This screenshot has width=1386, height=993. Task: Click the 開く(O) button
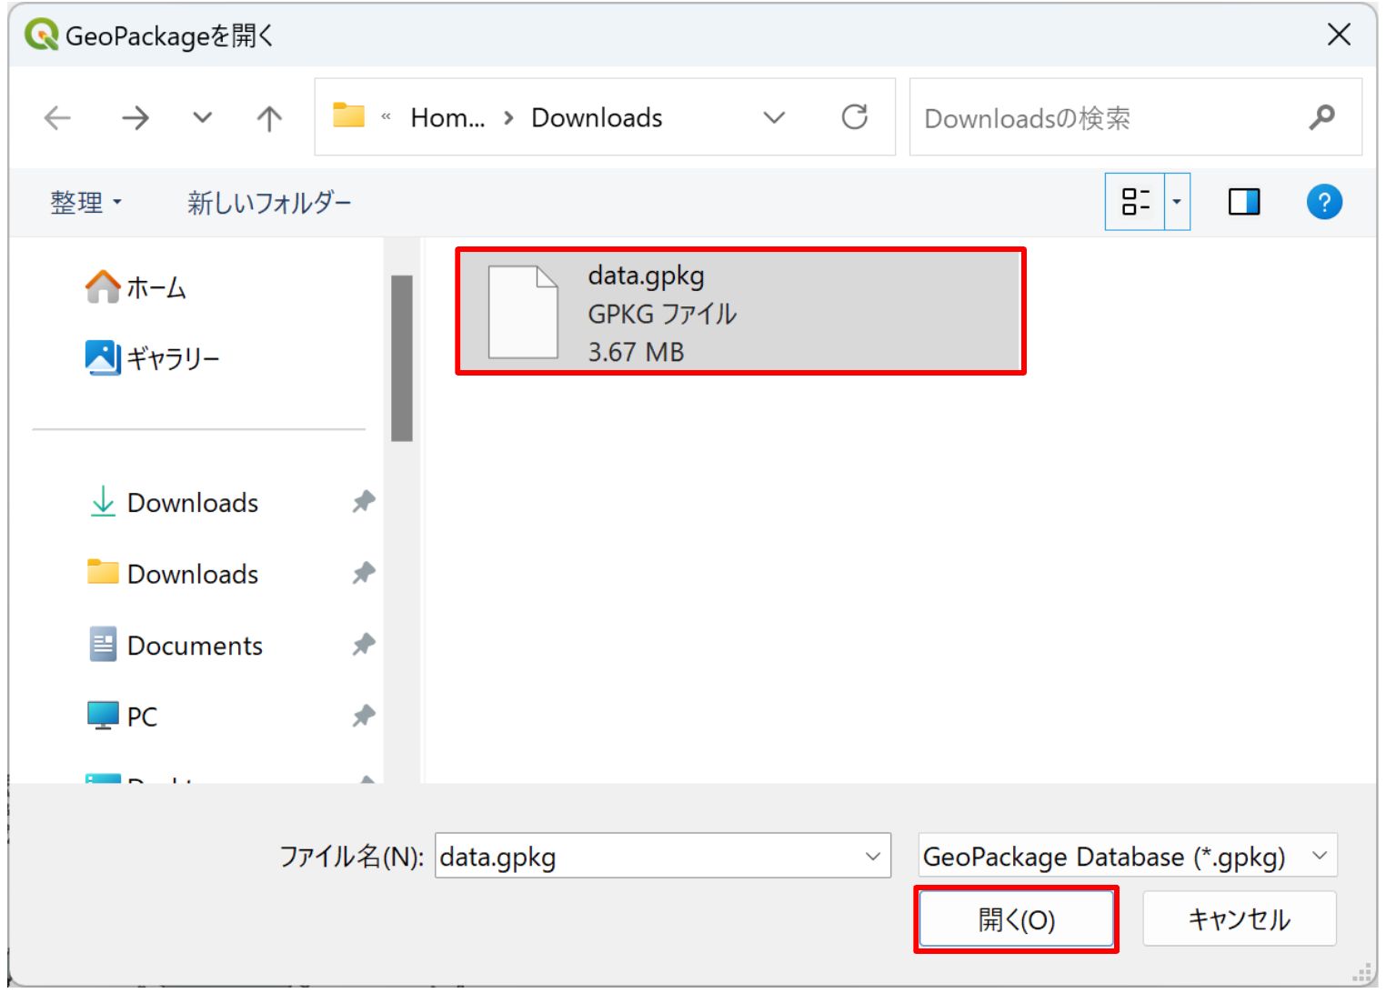pyautogui.click(x=1016, y=919)
